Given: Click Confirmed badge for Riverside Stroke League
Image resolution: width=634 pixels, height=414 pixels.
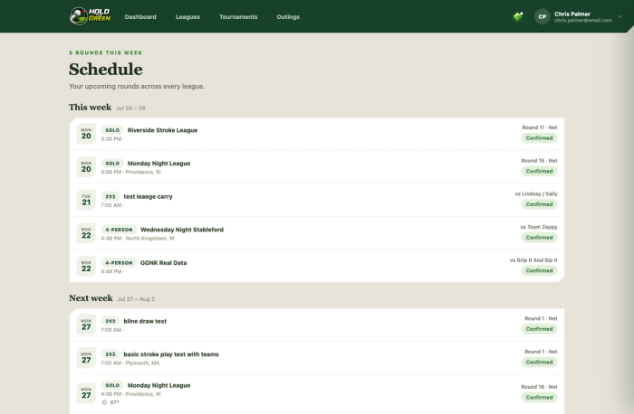Looking at the screenshot, I should tap(539, 138).
